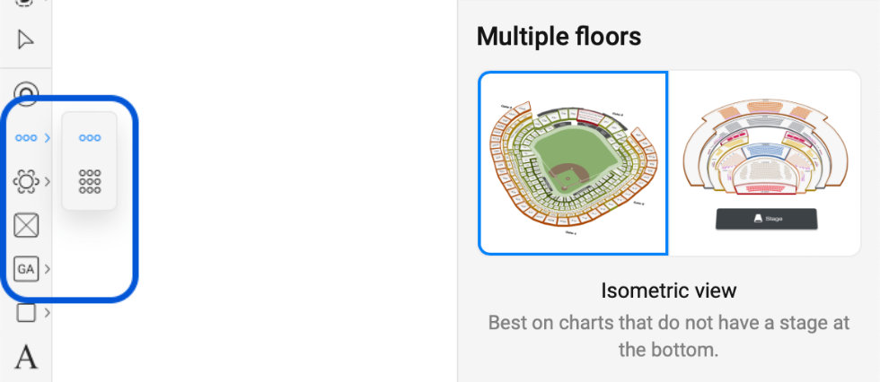Choose the theater stage view thumbnail
The height and width of the screenshot is (382, 880).
(766, 162)
